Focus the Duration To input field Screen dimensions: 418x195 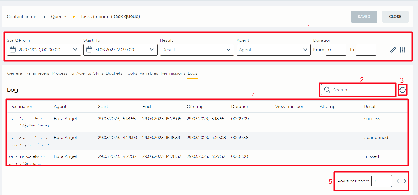366,50
